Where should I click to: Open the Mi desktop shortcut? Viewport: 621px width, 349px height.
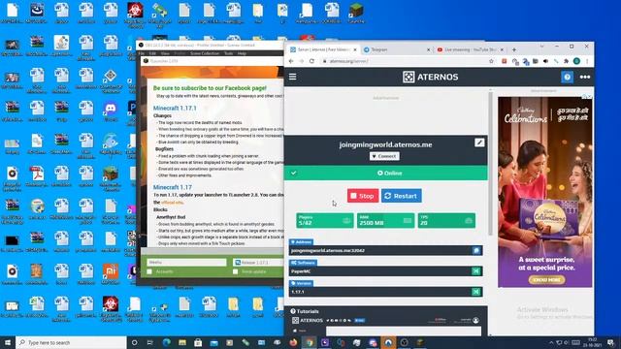tap(111, 273)
